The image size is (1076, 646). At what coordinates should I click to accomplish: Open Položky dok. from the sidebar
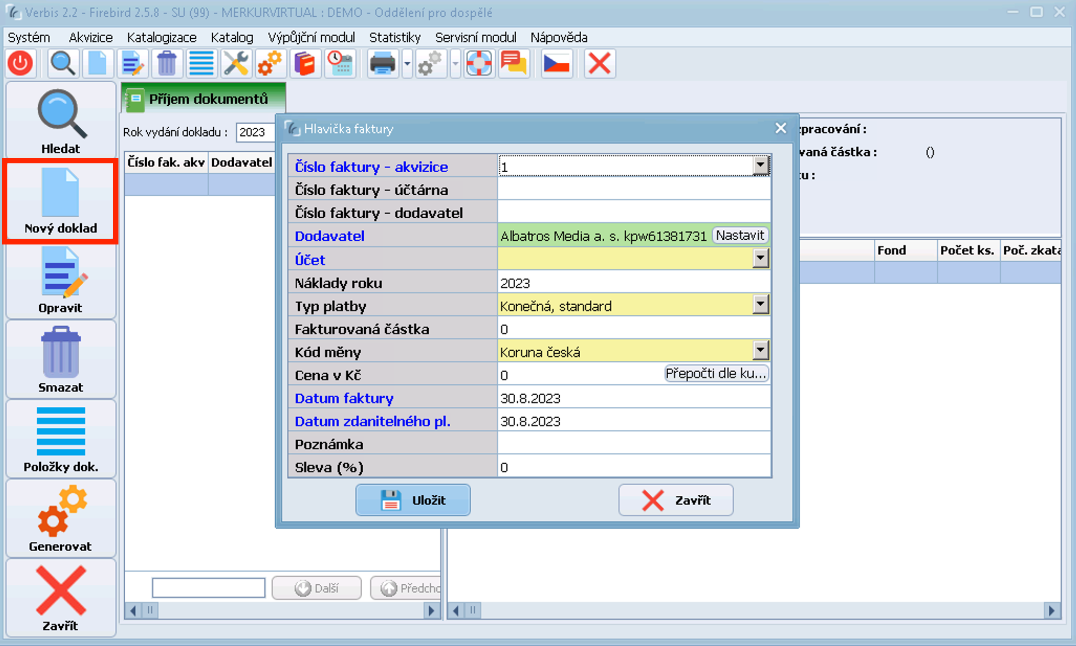click(61, 440)
